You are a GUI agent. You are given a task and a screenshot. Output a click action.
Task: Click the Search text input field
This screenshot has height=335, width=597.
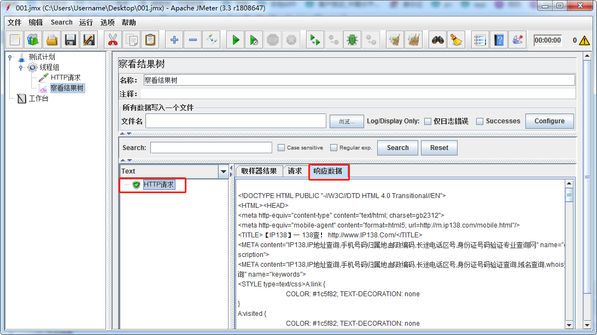click(212, 148)
